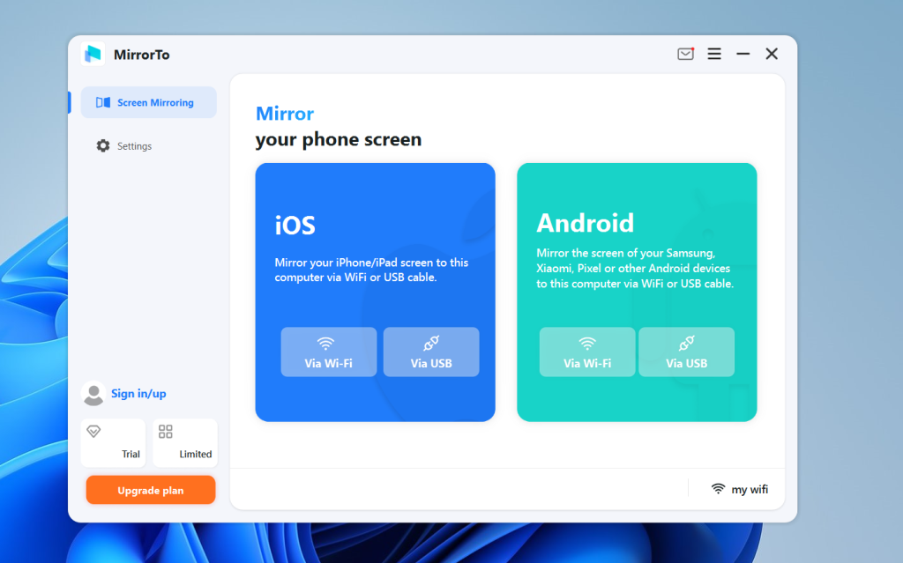
Task: Click the Wi-Fi status icon near my wifi
Action: 716,489
